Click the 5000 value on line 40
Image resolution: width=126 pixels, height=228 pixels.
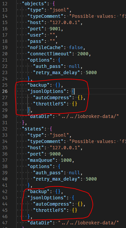click(91, 179)
